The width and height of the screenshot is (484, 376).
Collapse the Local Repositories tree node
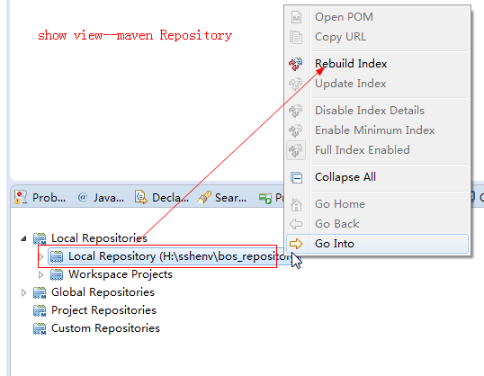(23, 238)
